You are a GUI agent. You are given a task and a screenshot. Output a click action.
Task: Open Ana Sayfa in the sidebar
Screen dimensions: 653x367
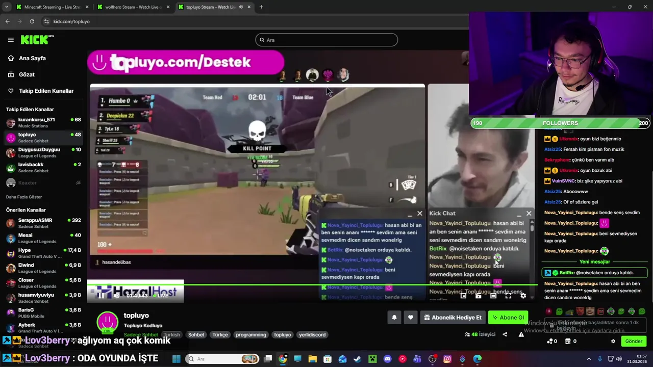(x=32, y=58)
